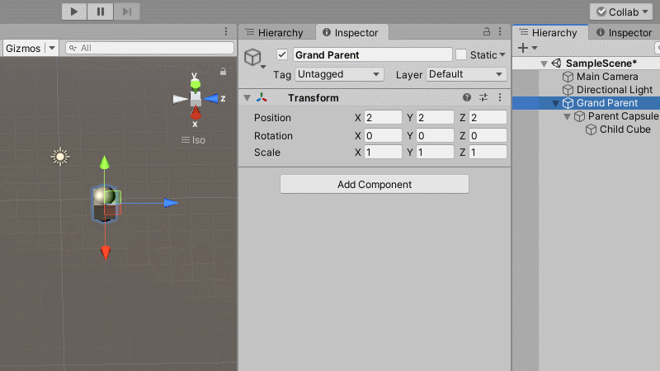The image size is (660, 371).
Task: Enable the Static checkbox
Action: (461, 54)
